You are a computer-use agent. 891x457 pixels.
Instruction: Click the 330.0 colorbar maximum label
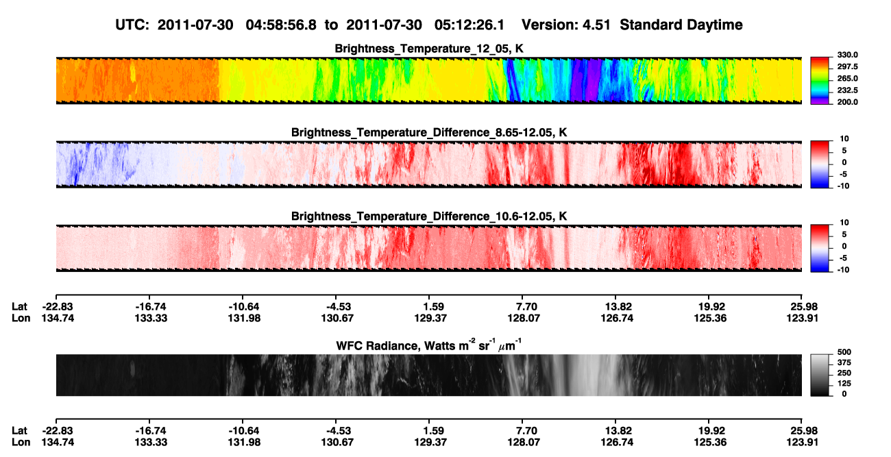tap(846, 55)
